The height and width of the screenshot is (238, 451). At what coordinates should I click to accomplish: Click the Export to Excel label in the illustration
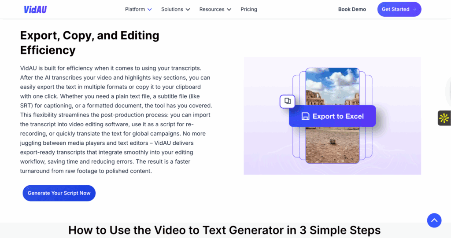(x=338, y=117)
